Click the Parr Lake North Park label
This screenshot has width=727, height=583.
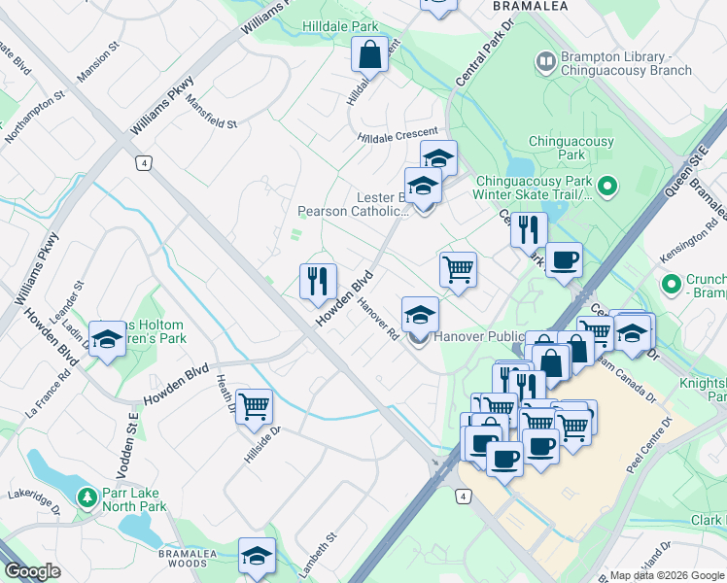tap(134, 499)
